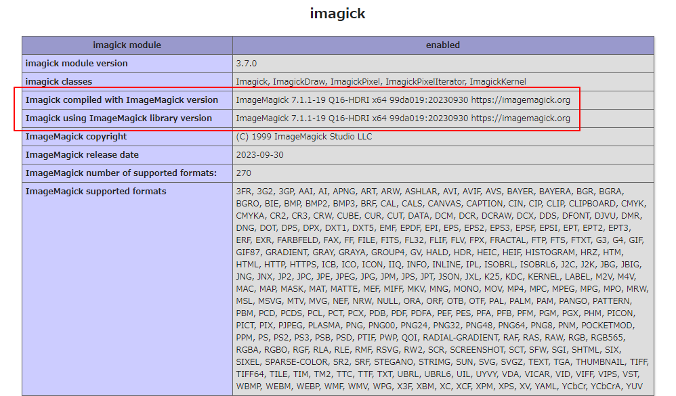Click the release date 2023-09-30

[259, 154]
